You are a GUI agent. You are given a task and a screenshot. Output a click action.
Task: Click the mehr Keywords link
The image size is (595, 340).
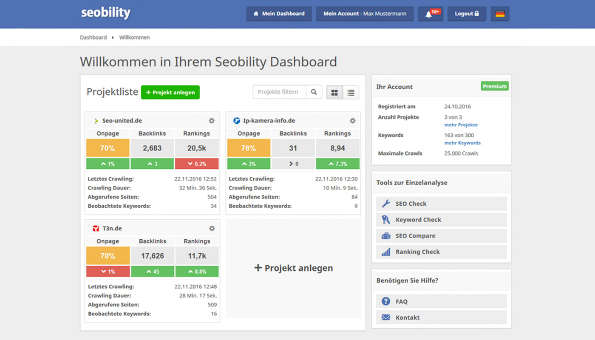tap(462, 143)
